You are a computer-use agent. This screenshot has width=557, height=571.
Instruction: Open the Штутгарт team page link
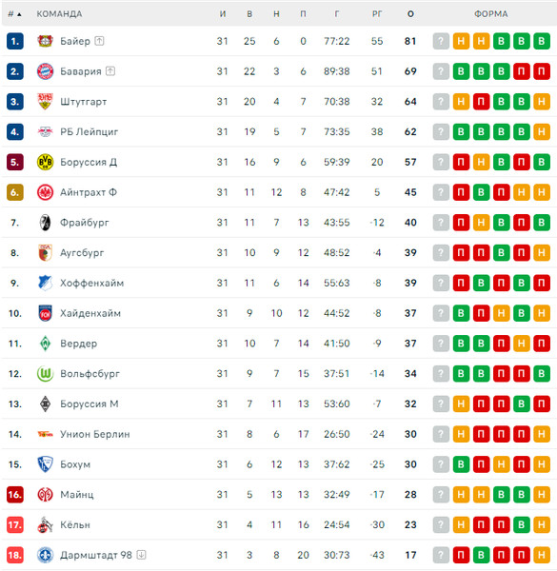click(84, 102)
